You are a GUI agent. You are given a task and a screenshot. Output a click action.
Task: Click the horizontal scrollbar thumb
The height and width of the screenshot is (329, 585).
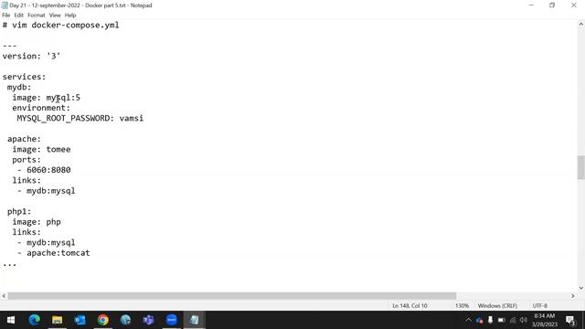pos(232,296)
